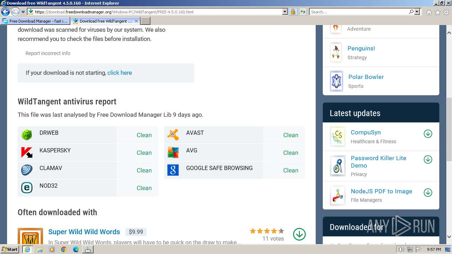Click the Search input field

pos(359,12)
